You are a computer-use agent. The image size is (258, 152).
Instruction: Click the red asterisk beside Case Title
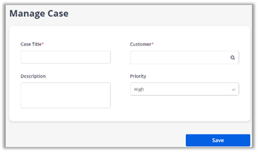43,44
